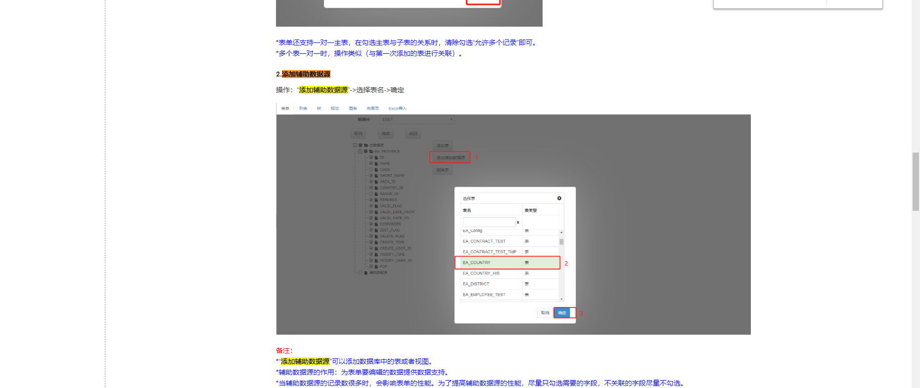The image size is (920, 388).
Task: Click the 删除表 button
Action: pos(443,170)
